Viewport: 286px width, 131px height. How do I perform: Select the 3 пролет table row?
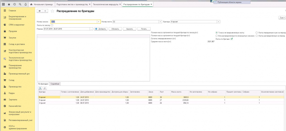tap(161, 103)
